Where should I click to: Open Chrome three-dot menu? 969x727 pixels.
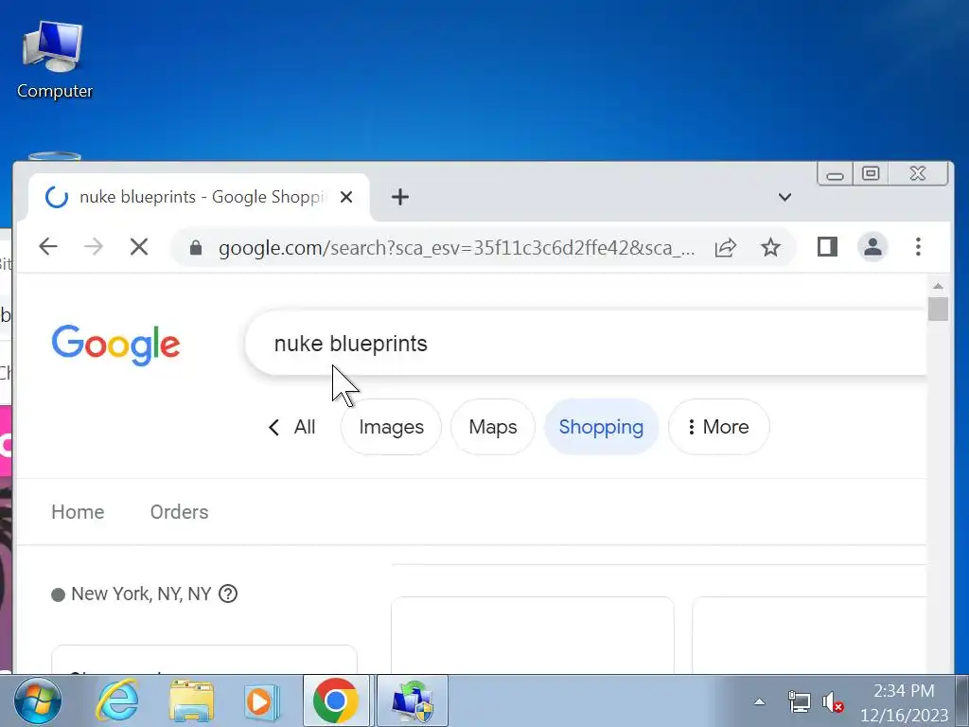918,247
